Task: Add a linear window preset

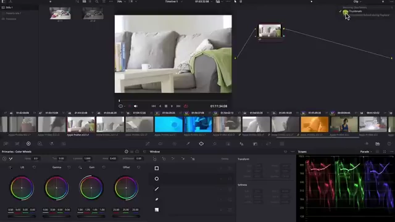Action: point(155,159)
